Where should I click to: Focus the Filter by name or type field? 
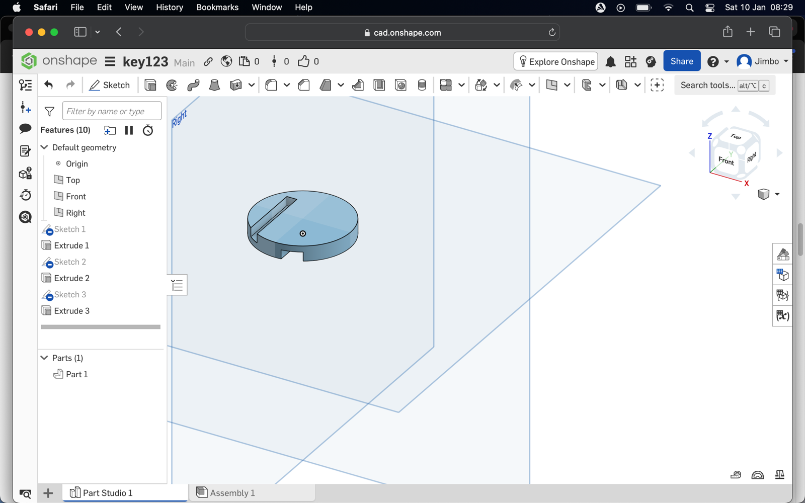(x=112, y=111)
